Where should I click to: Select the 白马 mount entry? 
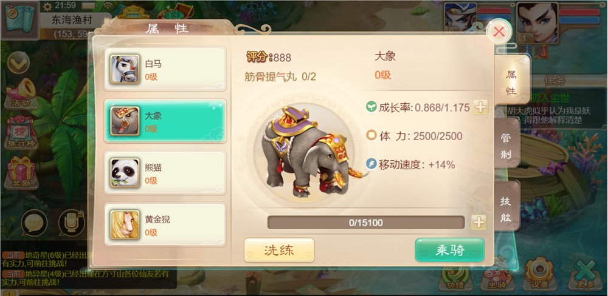pos(165,69)
